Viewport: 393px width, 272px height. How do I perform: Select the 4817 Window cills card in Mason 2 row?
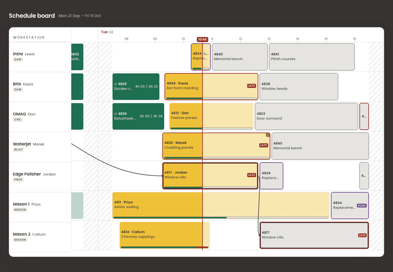(314, 235)
